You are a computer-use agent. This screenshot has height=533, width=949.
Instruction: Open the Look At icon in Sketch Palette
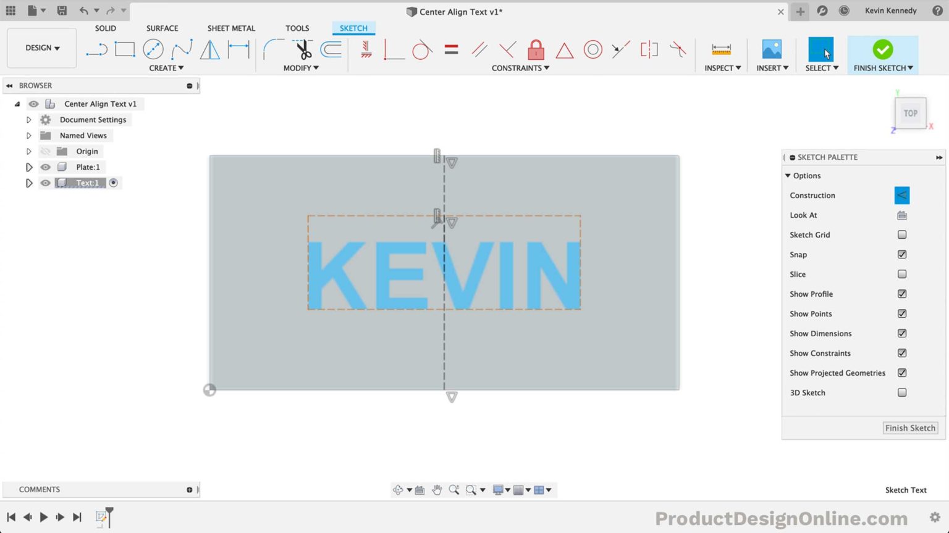coord(901,215)
